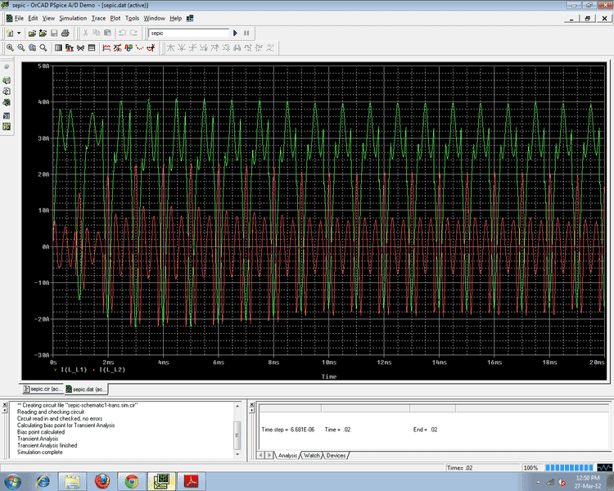The image size is (614, 491).
Task: Toggle Mark Data Points icon
Action: pyautogui.click(x=139, y=47)
